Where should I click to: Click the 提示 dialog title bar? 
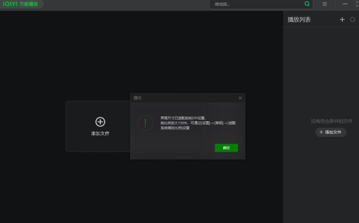tap(183, 98)
